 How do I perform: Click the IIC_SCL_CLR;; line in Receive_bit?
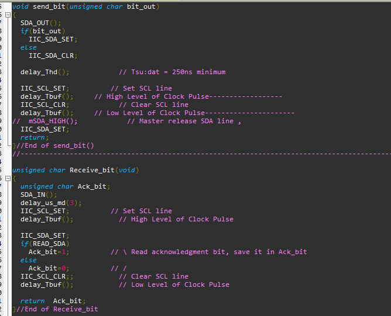pyautogui.click(x=47, y=277)
